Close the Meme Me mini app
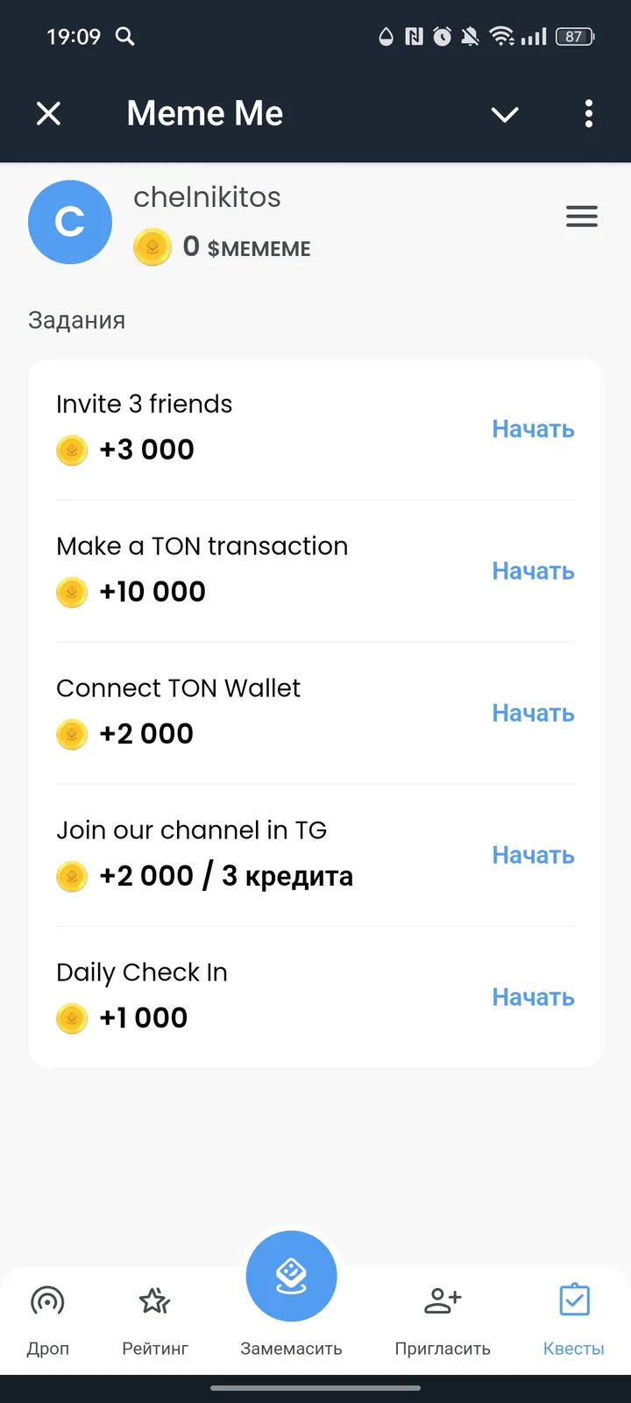The width and height of the screenshot is (631, 1403). click(x=49, y=113)
